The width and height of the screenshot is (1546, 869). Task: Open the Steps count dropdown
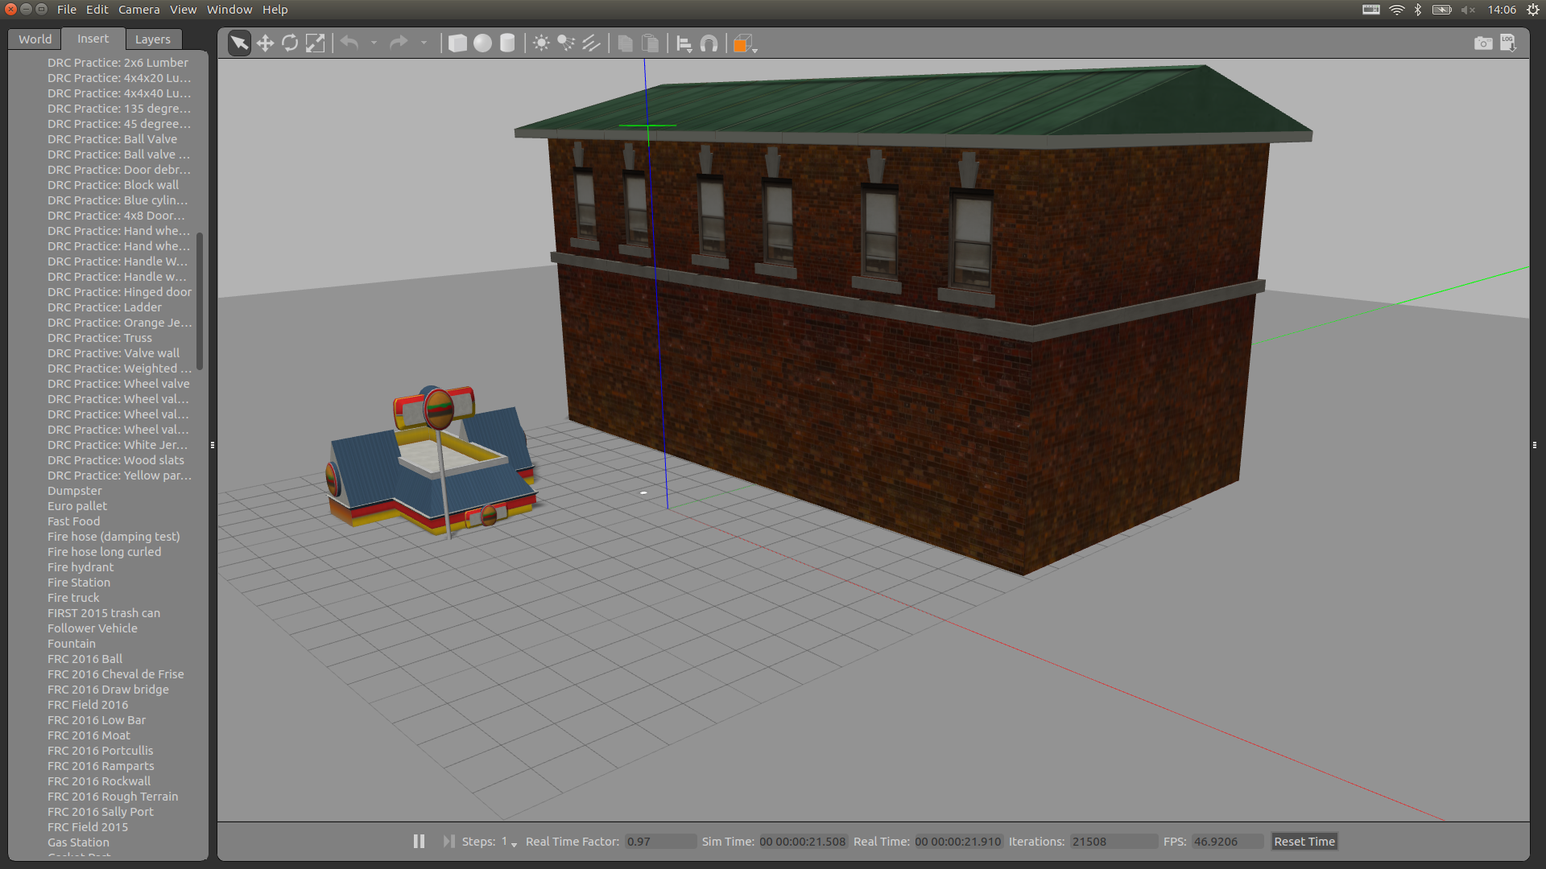pos(514,843)
